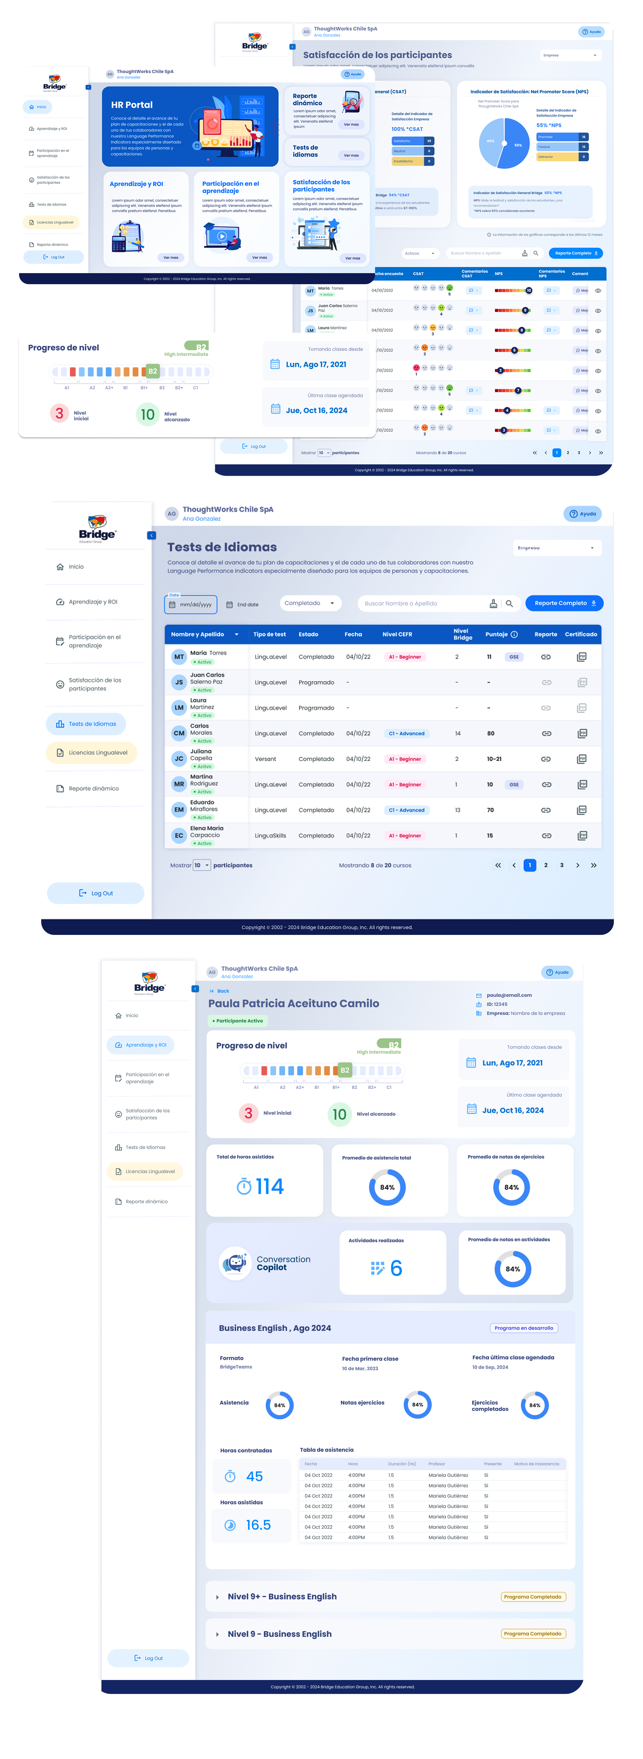Go to last page in Tests de Idiomas pagination
The image size is (643, 1759).
pos(594,865)
